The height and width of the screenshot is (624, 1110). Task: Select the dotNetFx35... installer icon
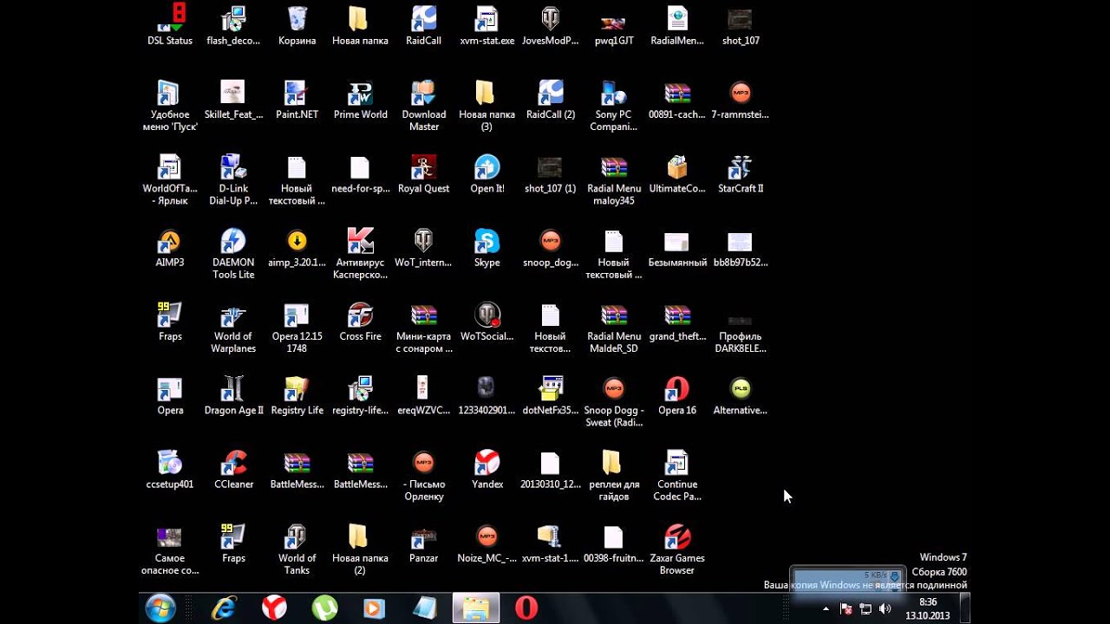[x=550, y=395]
